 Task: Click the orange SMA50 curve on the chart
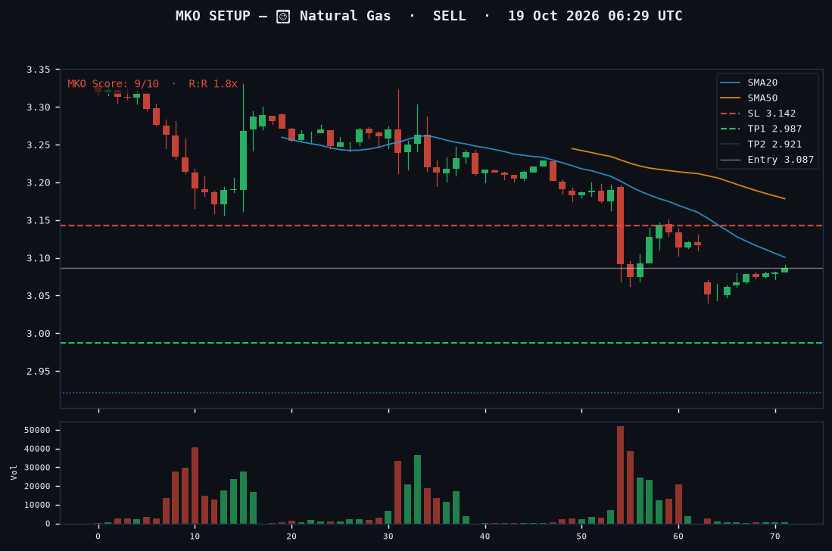[678, 172]
